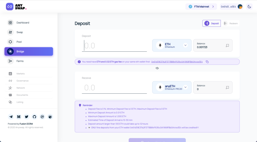
Task: Switch to the Redeem tab
Action: [x=231, y=23]
